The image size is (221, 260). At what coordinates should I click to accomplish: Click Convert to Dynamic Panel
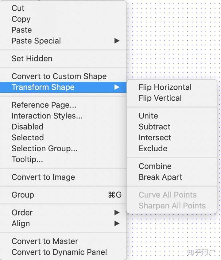coord(59,252)
